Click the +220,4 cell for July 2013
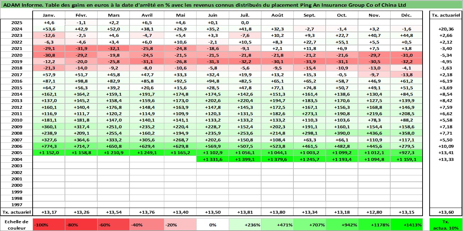The image size is (463, 231). (245, 101)
